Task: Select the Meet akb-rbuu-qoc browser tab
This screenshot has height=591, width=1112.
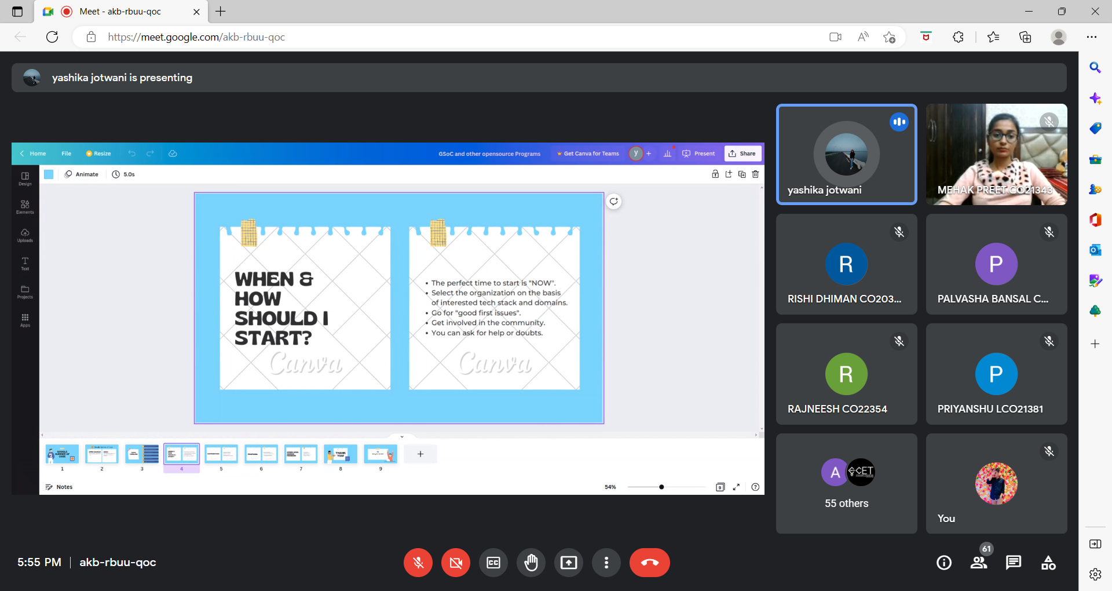Action: [x=120, y=12]
